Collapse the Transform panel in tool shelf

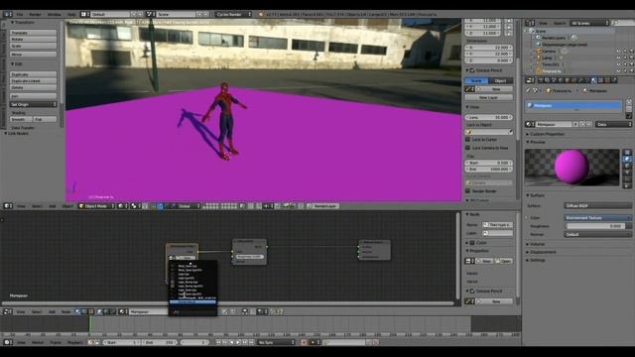click(13, 22)
